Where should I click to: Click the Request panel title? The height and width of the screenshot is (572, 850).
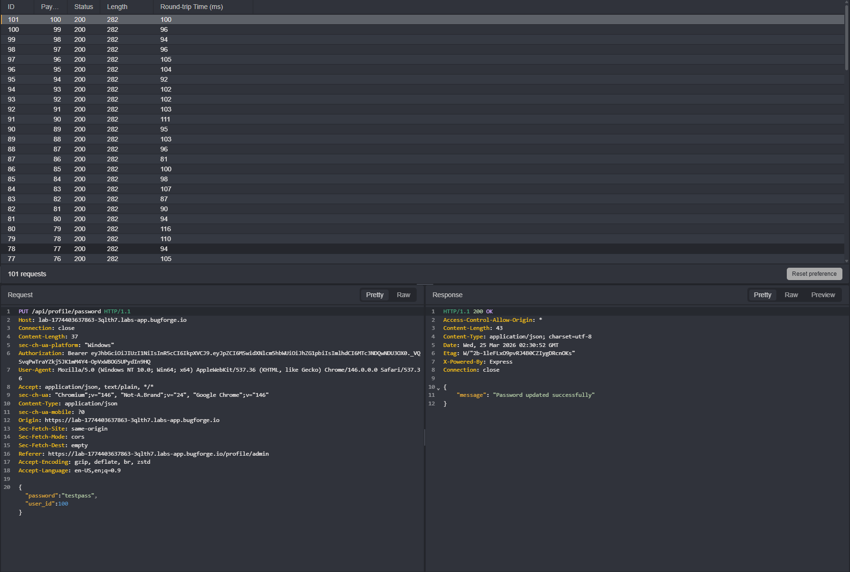point(20,295)
